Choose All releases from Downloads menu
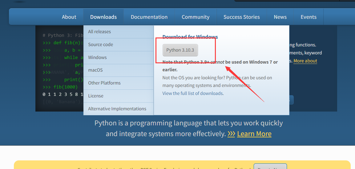355x169 pixels. pos(99,32)
